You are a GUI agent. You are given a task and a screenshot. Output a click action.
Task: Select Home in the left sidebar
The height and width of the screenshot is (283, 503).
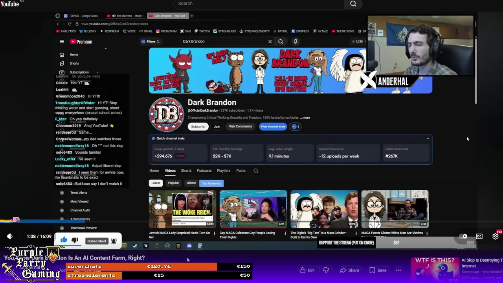[74, 55]
